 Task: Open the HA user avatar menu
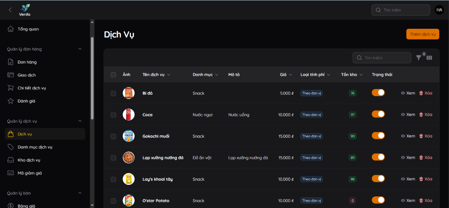(x=439, y=10)
